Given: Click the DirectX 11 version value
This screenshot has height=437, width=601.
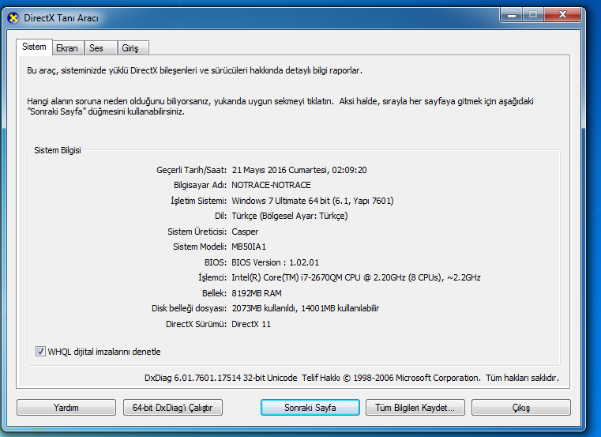Looking at the screenshot, I should 251,324.
